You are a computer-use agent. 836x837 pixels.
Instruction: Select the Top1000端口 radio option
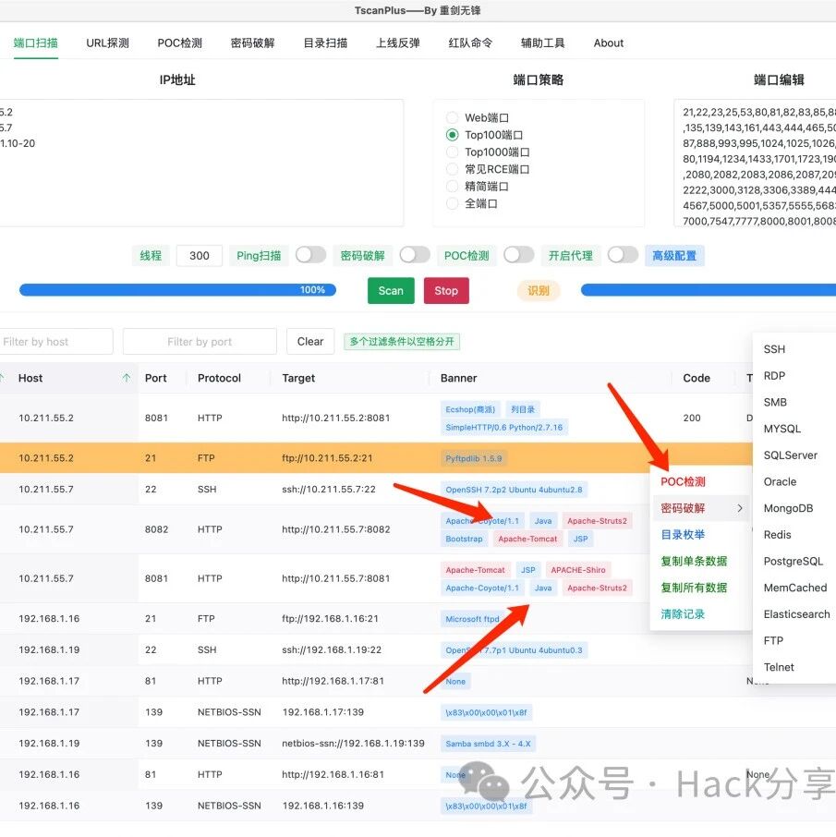[452, 152]
